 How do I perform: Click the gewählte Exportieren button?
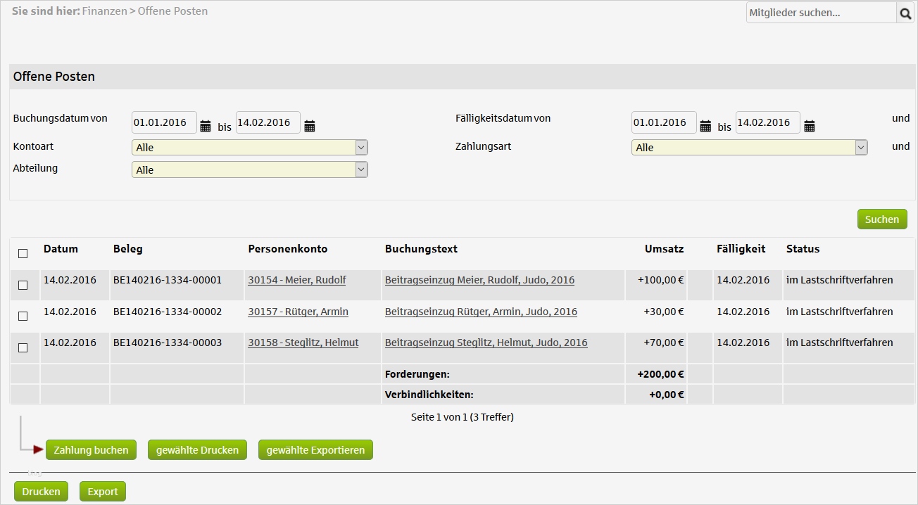(x=315, y=450)
